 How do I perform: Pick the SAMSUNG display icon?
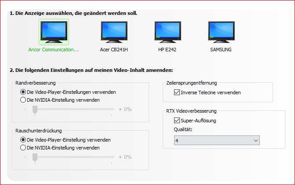221,32
